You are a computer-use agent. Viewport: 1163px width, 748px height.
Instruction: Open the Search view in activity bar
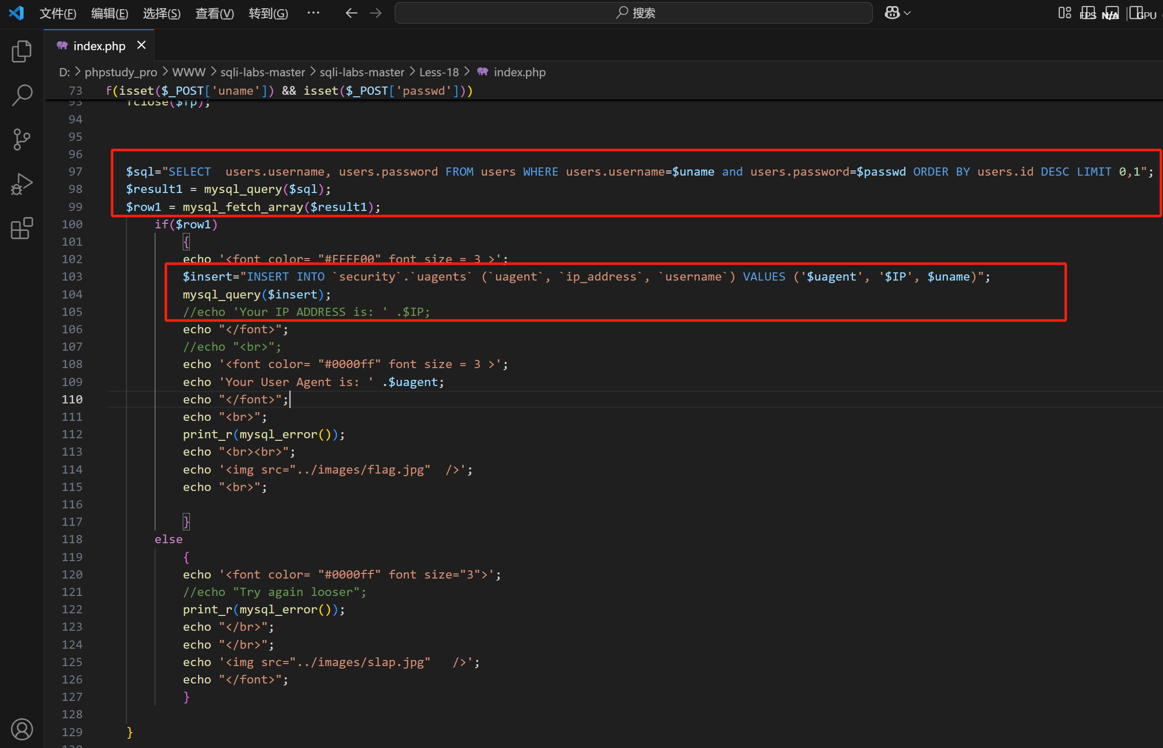[x=21, y=95]
